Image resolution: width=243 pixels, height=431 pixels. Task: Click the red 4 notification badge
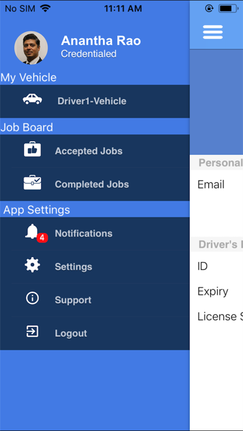coord(42,238)
